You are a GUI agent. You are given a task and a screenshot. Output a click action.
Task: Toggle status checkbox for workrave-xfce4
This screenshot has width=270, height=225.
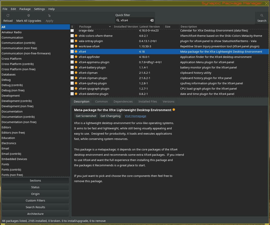(72, 46)
